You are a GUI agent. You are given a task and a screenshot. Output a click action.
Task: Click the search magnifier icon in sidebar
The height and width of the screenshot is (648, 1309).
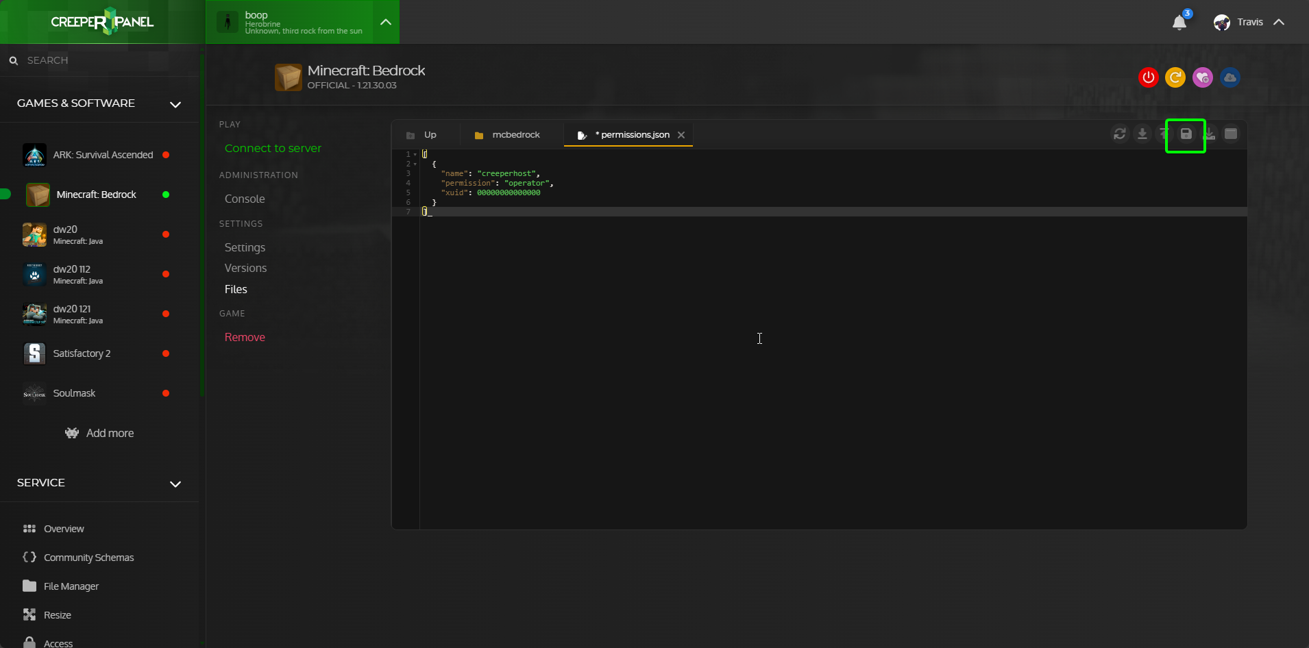click(13, 61)
